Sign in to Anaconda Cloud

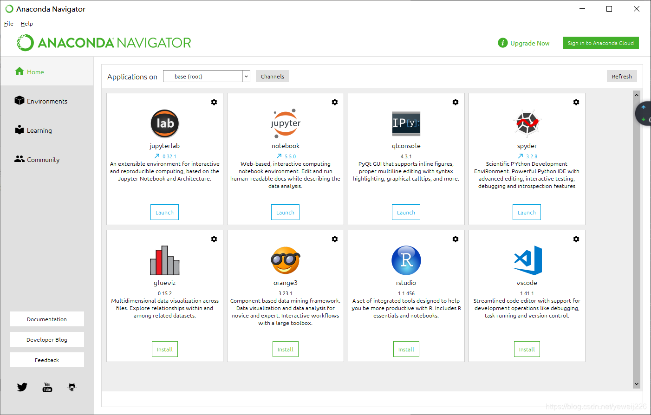[x=601, y=43]
